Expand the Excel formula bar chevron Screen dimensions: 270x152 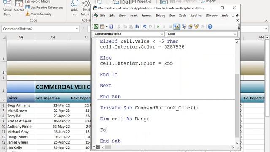[x=266, y=29]
